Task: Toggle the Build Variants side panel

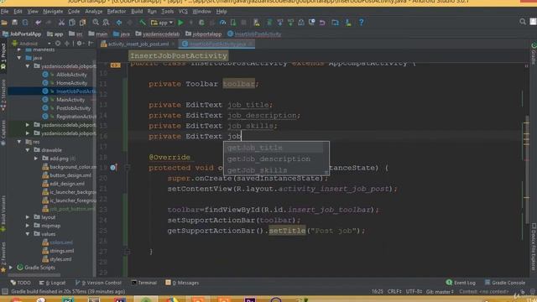Action: point(3,214)
